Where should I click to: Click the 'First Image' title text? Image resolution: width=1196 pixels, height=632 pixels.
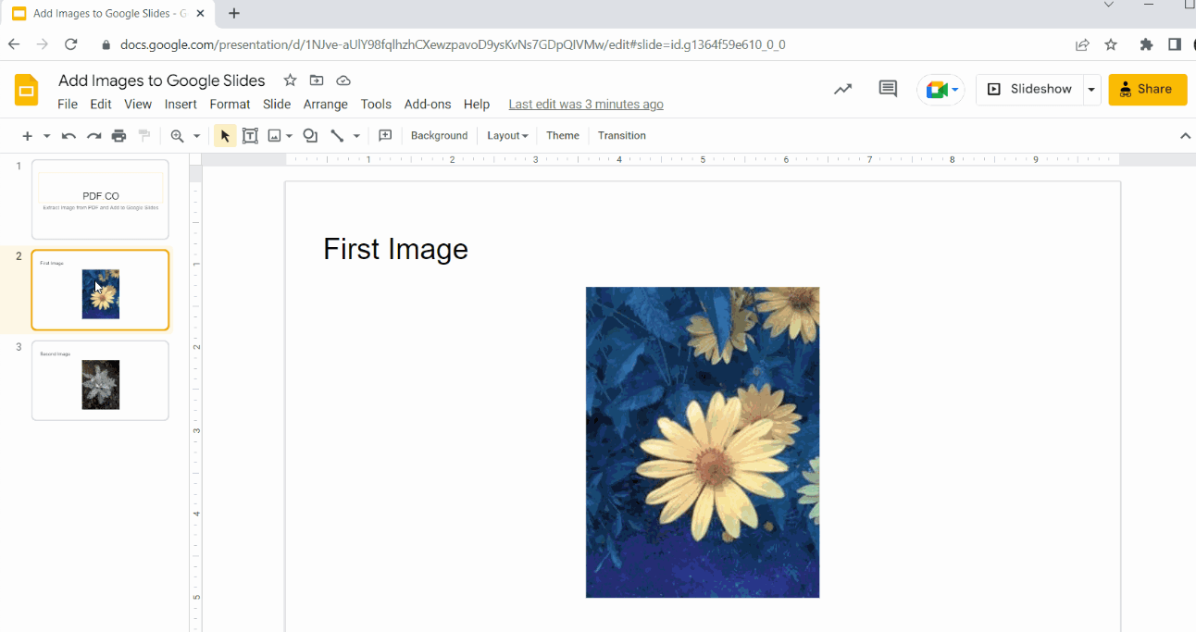395,249
